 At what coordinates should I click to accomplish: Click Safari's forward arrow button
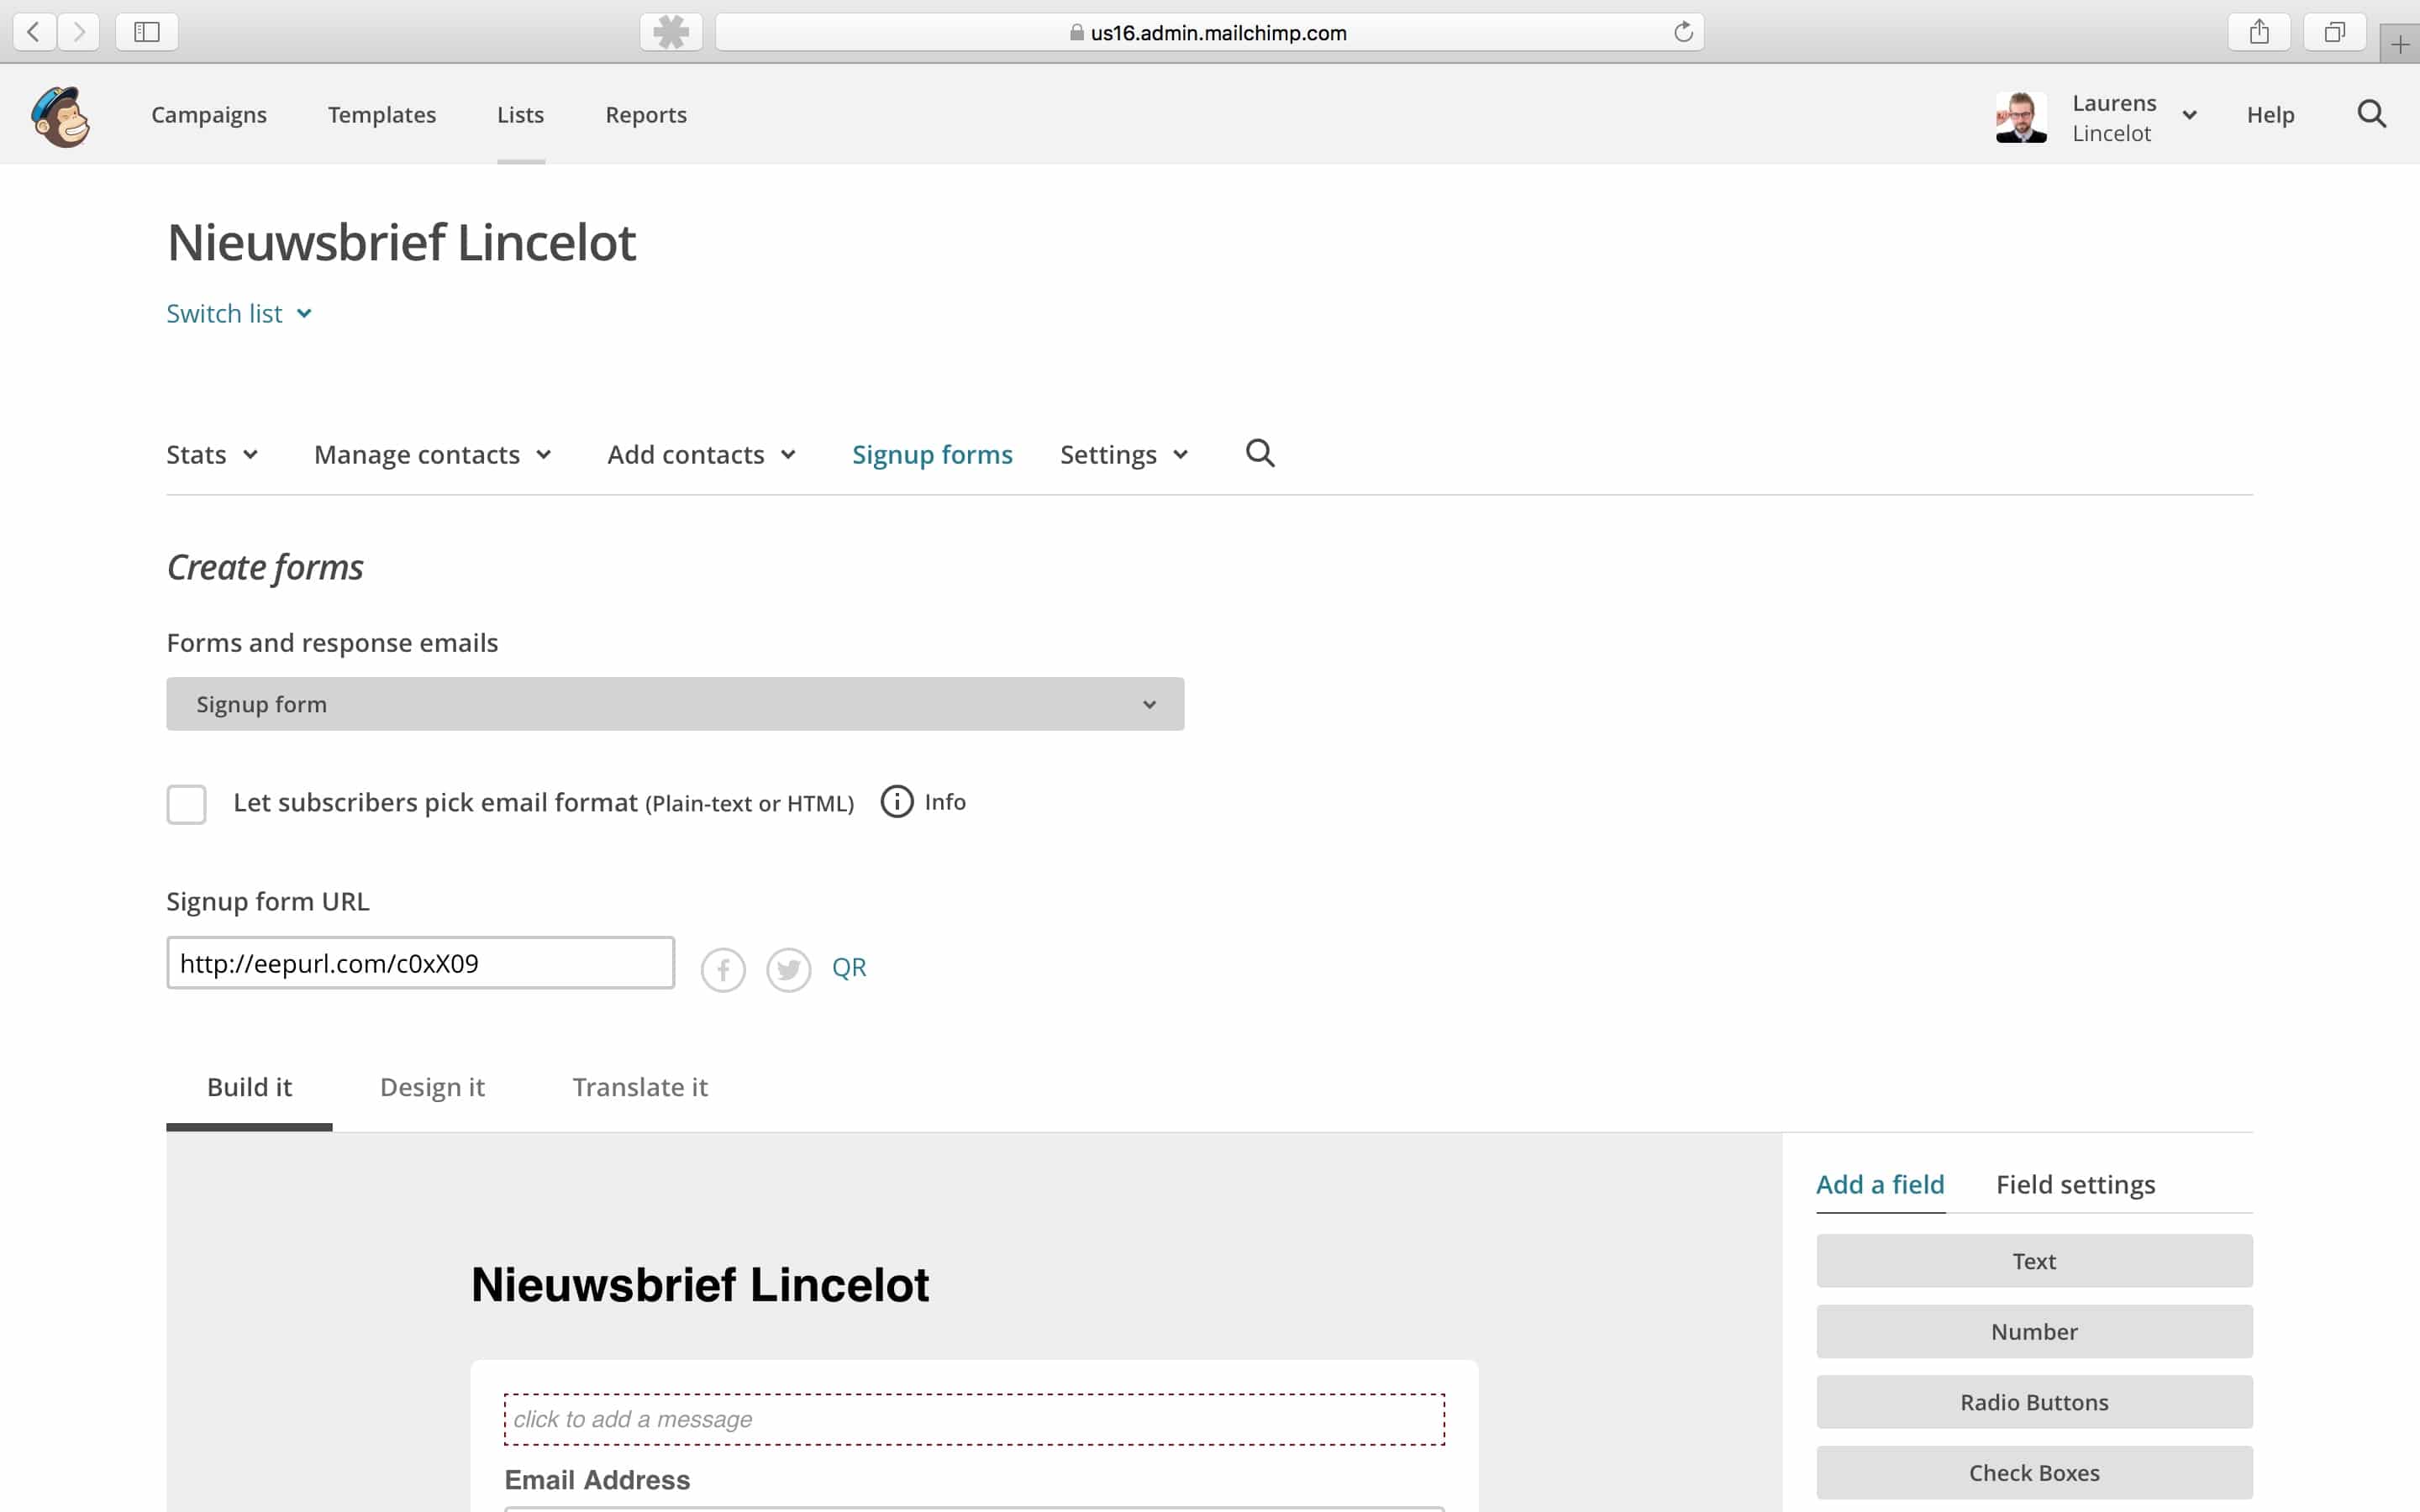(x=79, y=32)
